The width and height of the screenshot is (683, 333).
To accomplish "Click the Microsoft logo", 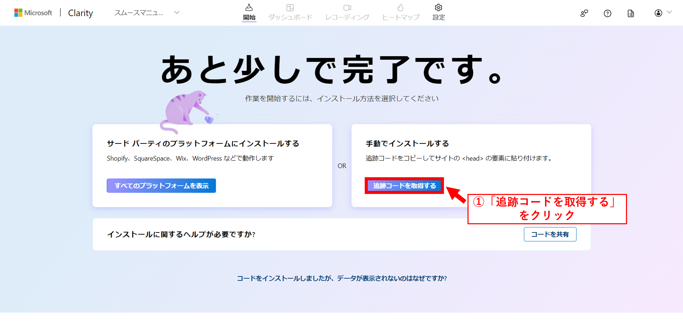I will click(33, 13).
